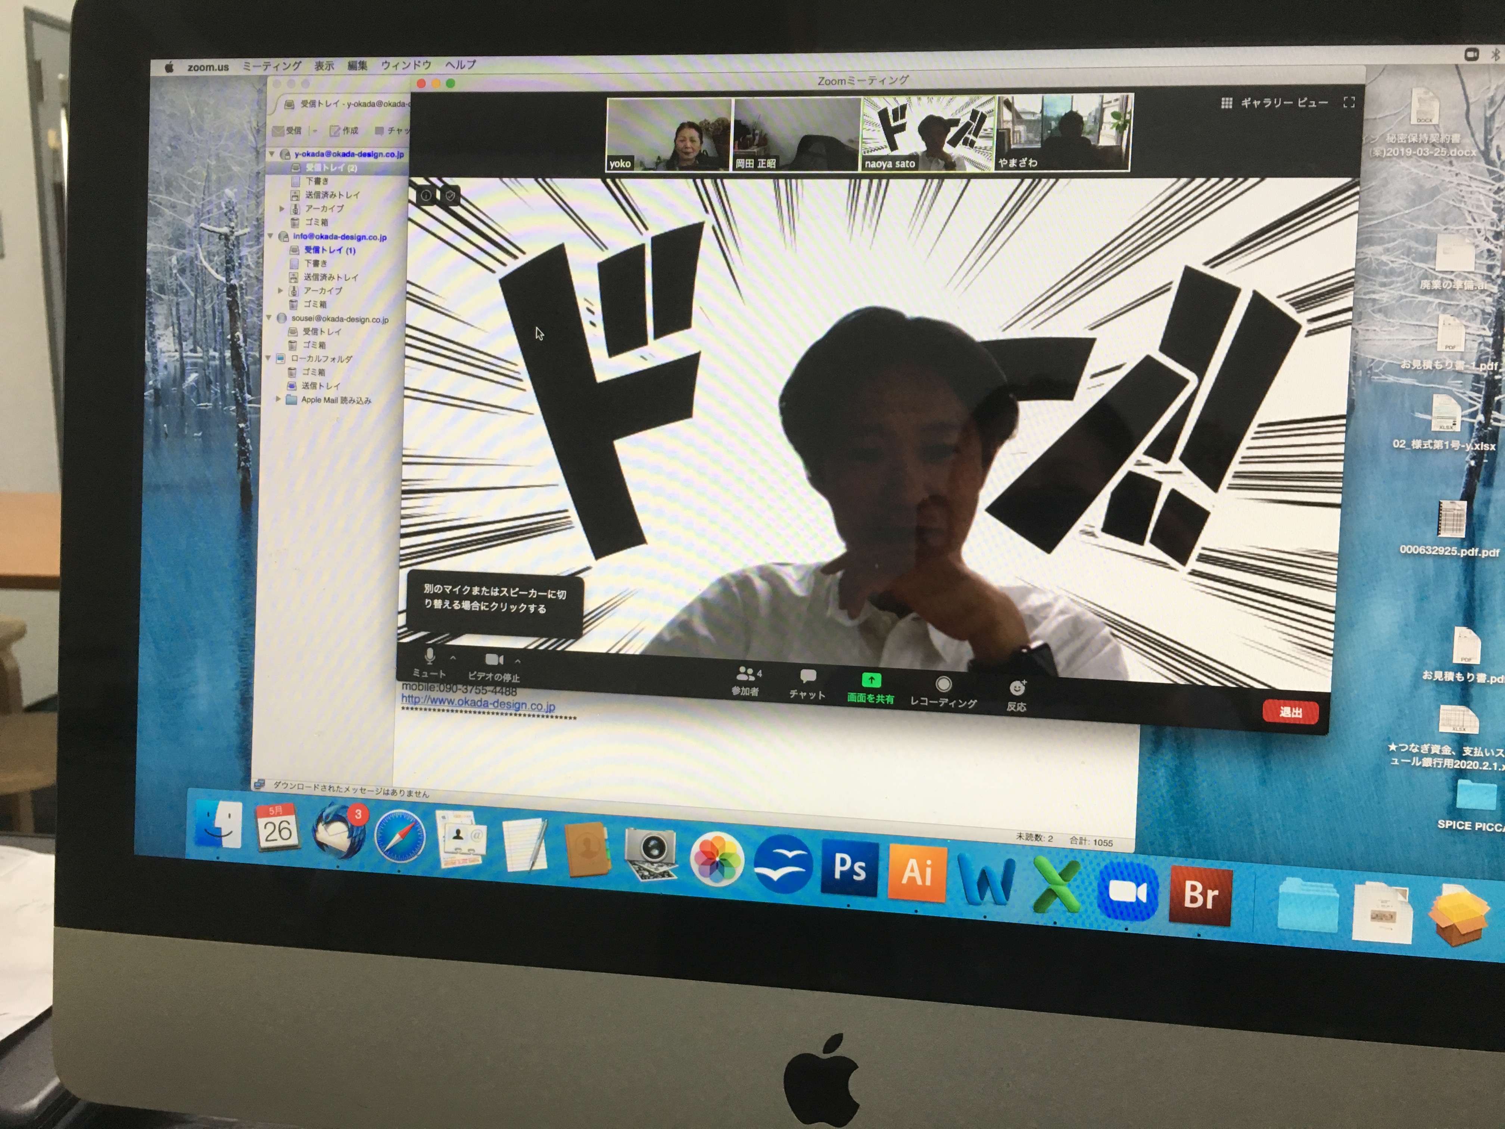This screenshot has height=1129, width=1505.
Task: Open the ウィンドウ menu
Action: point(406,65)
